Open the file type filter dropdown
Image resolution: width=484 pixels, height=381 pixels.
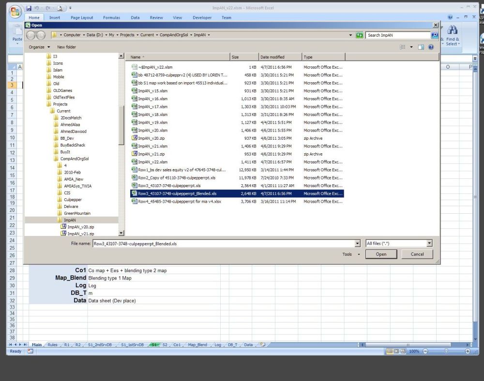(x=429, y=244)
